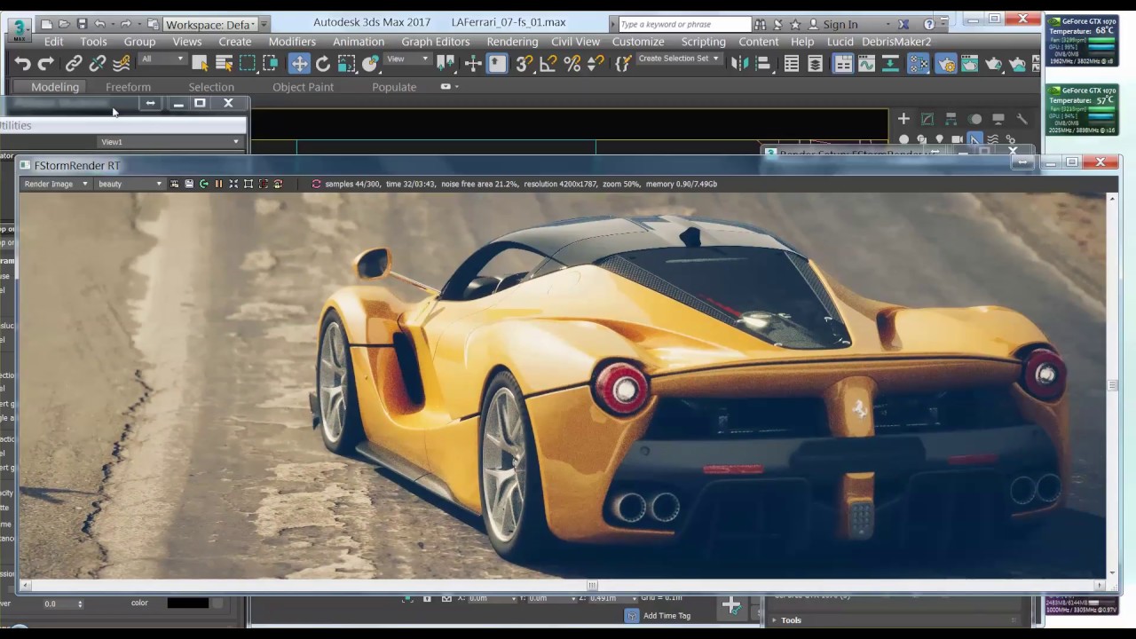The image size is (1136, 639).
Task: Activate the Select and Rotate tool
Action: (323, 63)
